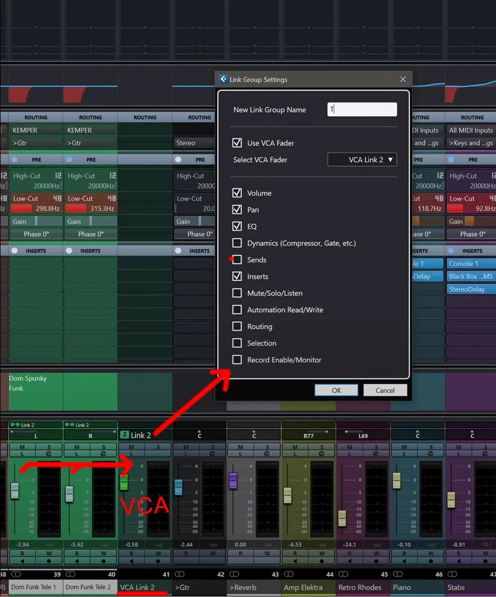The image size is (496, 597).
Task: Mute the Dom Funk Tele 1 channel
Action: tap(22, 447)
